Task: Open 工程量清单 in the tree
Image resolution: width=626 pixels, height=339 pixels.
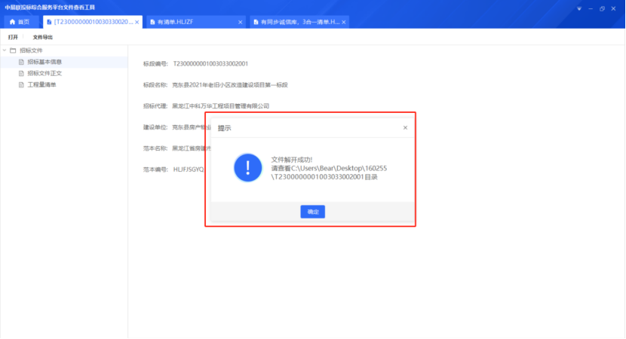Action: click(41, 84)
